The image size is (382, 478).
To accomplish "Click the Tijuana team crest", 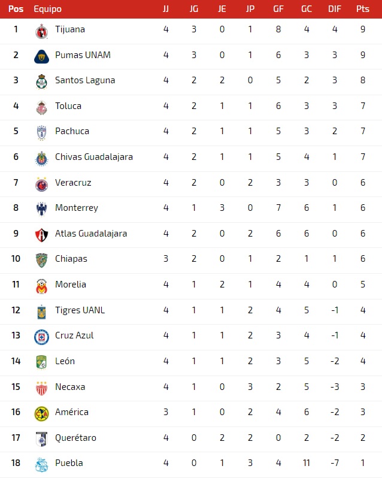I will [41, 31].
